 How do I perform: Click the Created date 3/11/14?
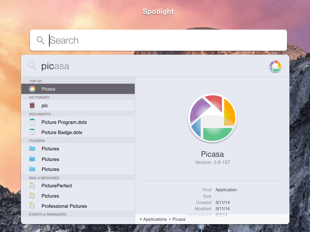tap(223, 202)
